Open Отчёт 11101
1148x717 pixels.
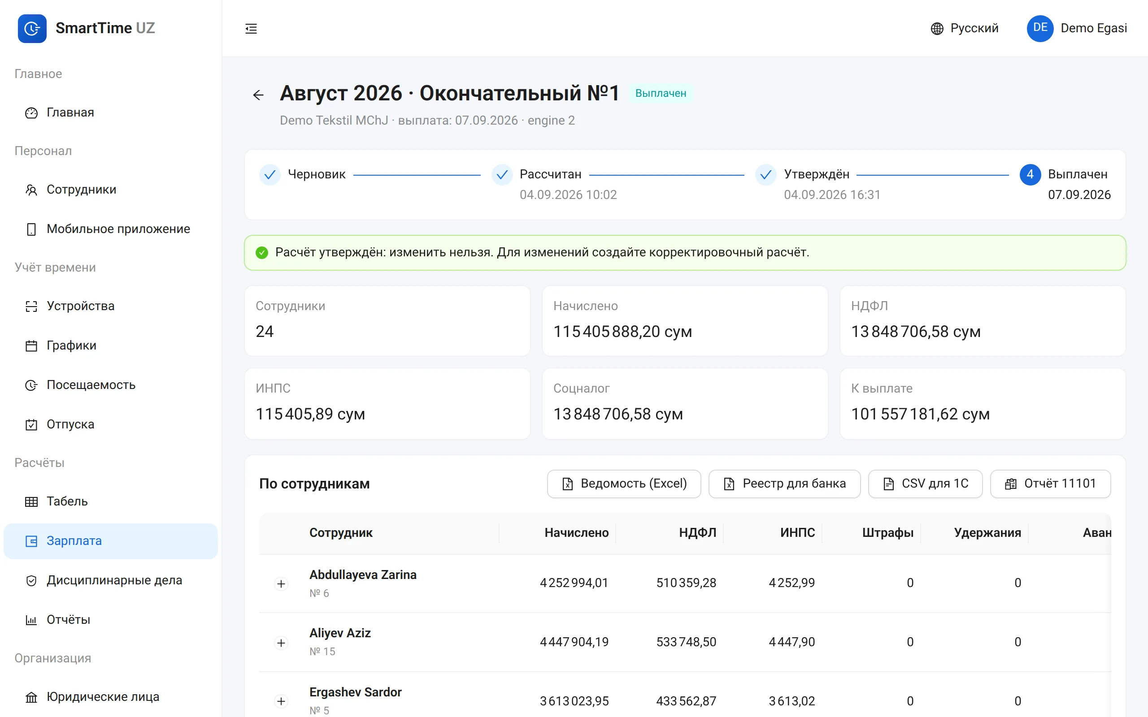1050,484
